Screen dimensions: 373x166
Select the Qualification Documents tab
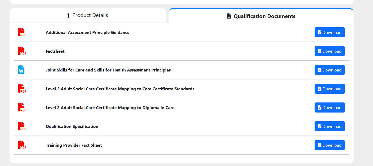pyautogui.click(x=261, y=16)
